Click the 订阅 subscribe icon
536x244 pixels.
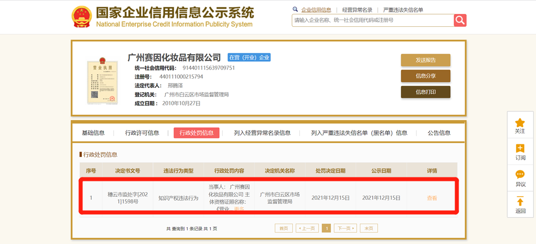click(x=520, y=149)
